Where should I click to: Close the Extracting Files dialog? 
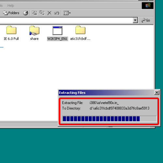(x=157, y=93)
